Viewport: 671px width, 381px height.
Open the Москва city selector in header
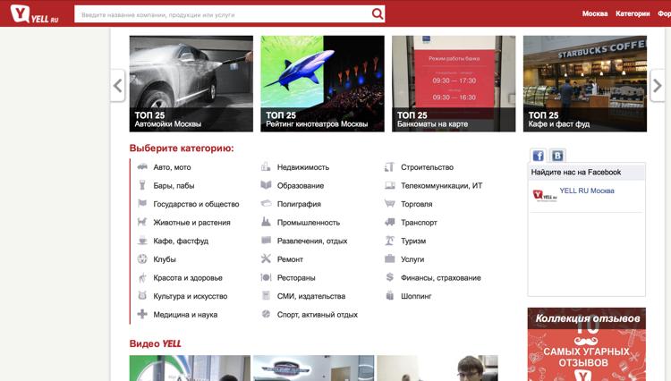click(x=595, y=13)
